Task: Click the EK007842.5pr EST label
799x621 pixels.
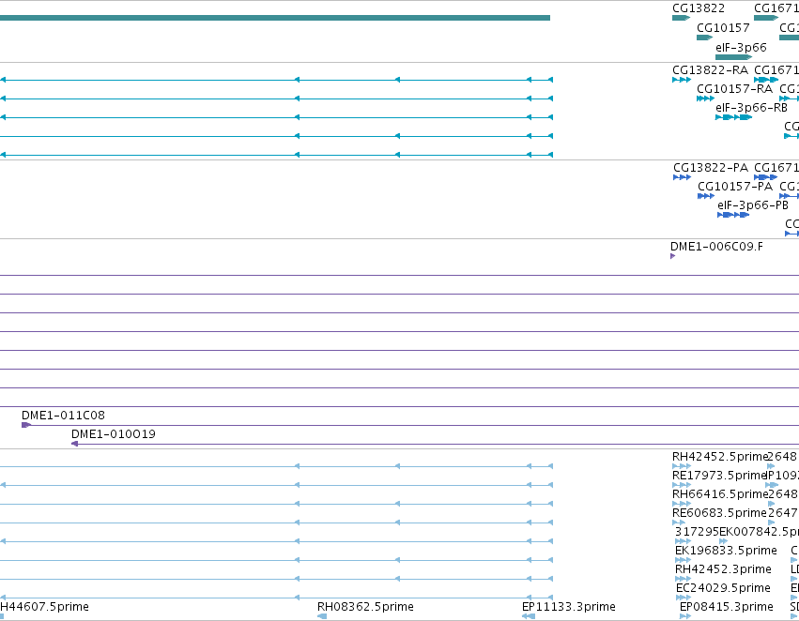Action: (x=759, y=532)
